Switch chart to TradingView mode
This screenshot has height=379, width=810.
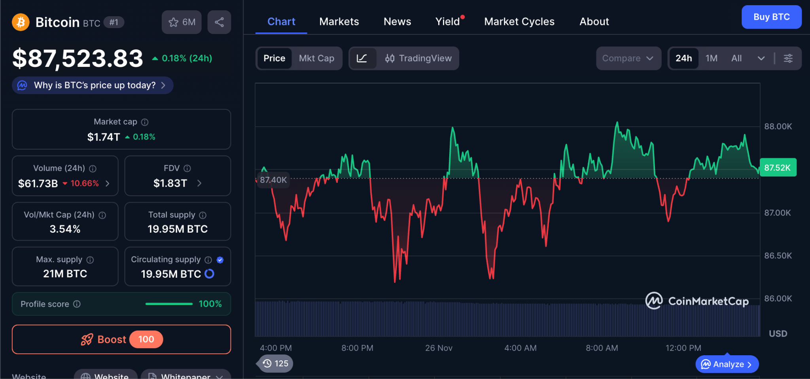tap(418, 59)
